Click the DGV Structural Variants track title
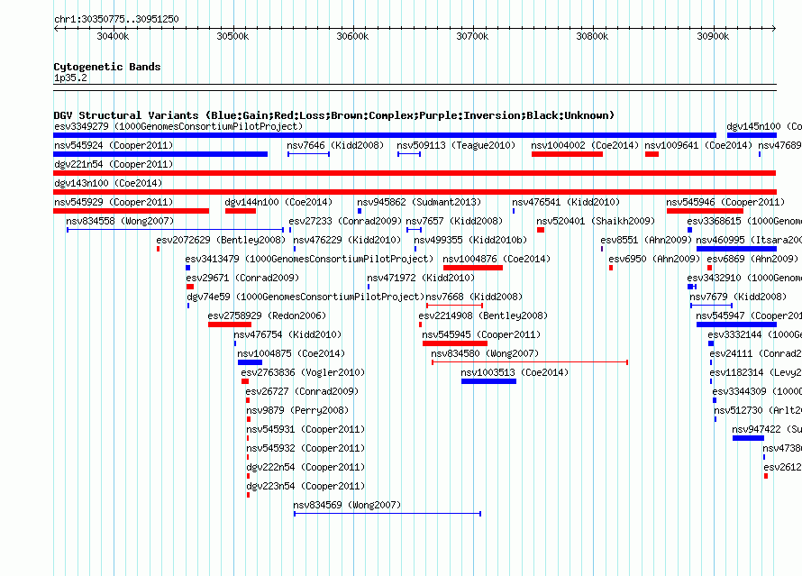The width and height of the screenshot is (802, 576). [333, 115]
